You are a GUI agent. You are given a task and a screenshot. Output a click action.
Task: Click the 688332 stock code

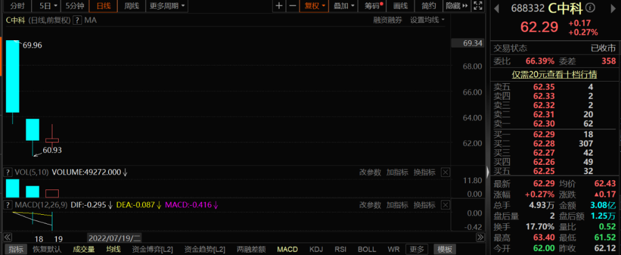[x=527, y=8]
